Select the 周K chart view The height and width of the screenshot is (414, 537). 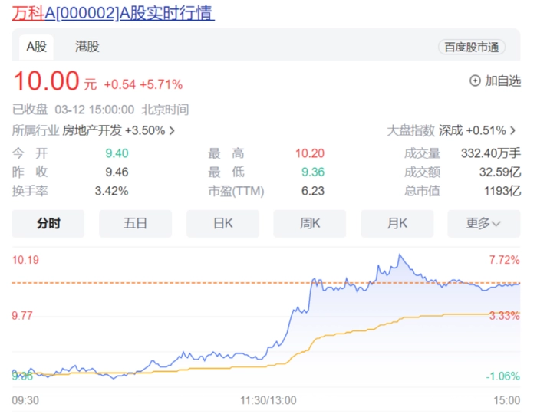coord(310,223)
